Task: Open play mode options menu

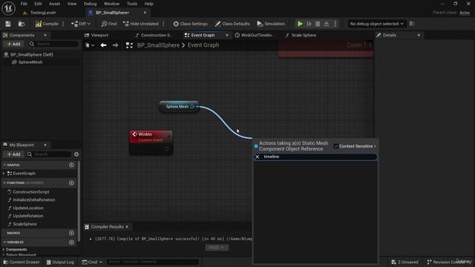Action: coord(335,24)
